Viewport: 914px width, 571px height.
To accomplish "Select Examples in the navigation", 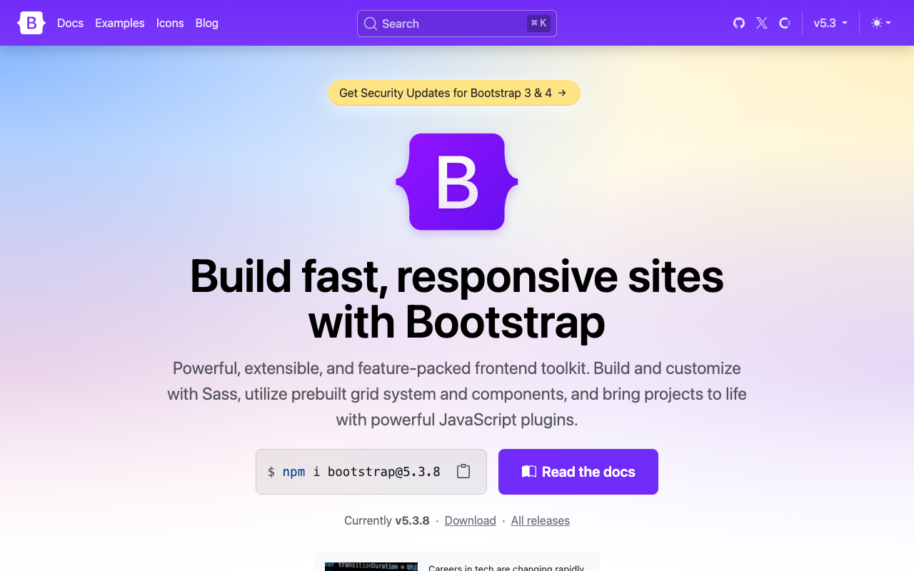I will [x=119, y=23].
